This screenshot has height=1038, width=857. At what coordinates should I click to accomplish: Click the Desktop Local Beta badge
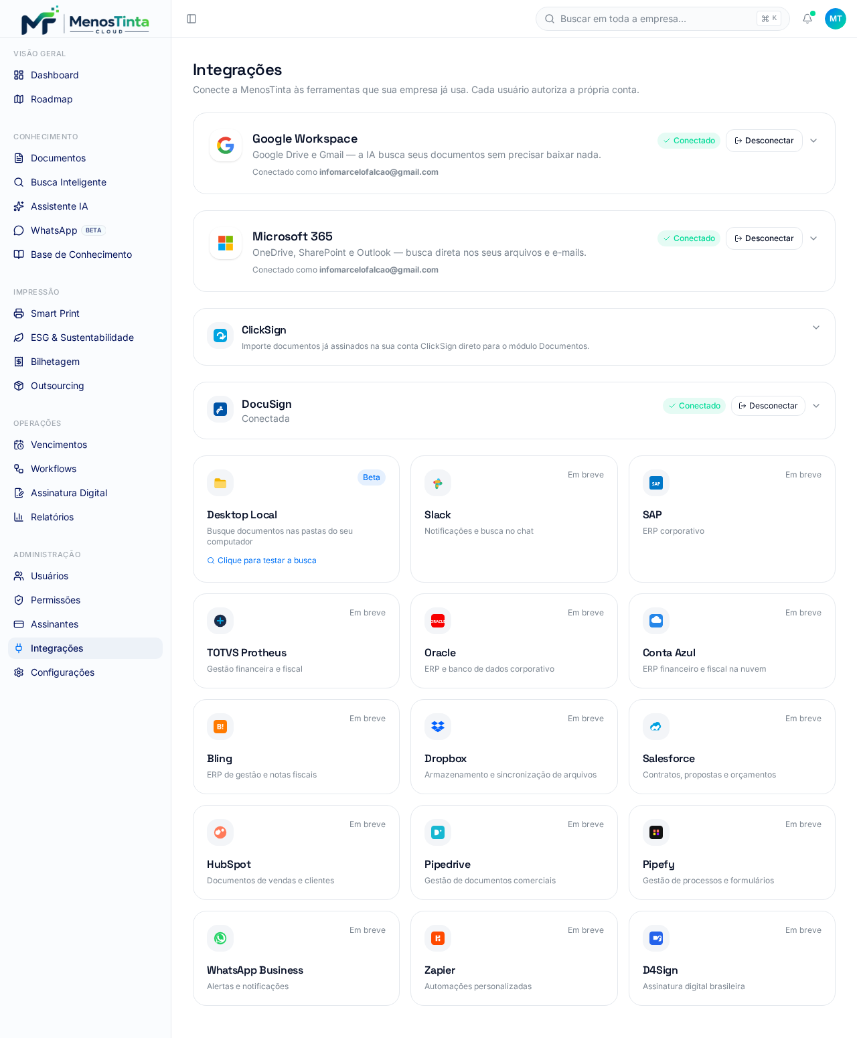tap(372, 477)
